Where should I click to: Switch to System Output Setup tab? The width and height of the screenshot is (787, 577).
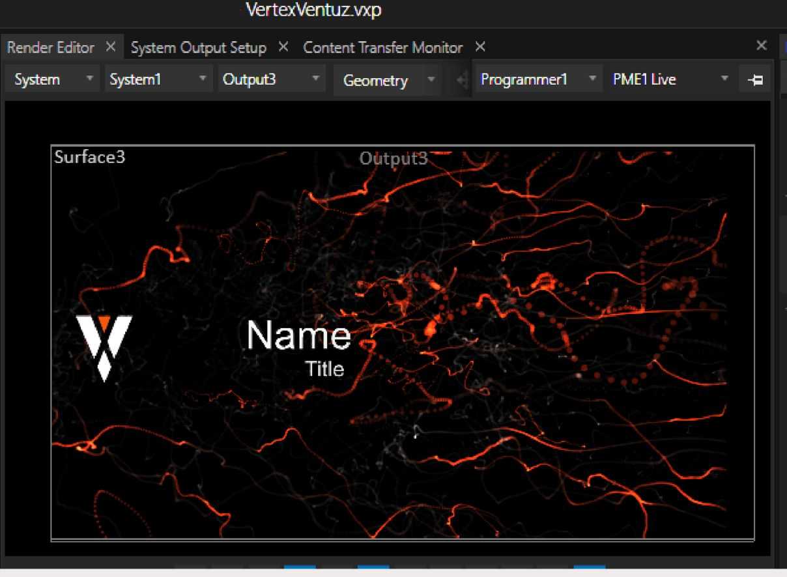pos(199,48)
